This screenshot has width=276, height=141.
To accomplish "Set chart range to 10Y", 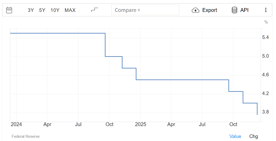I will click(x=55, y=10).
